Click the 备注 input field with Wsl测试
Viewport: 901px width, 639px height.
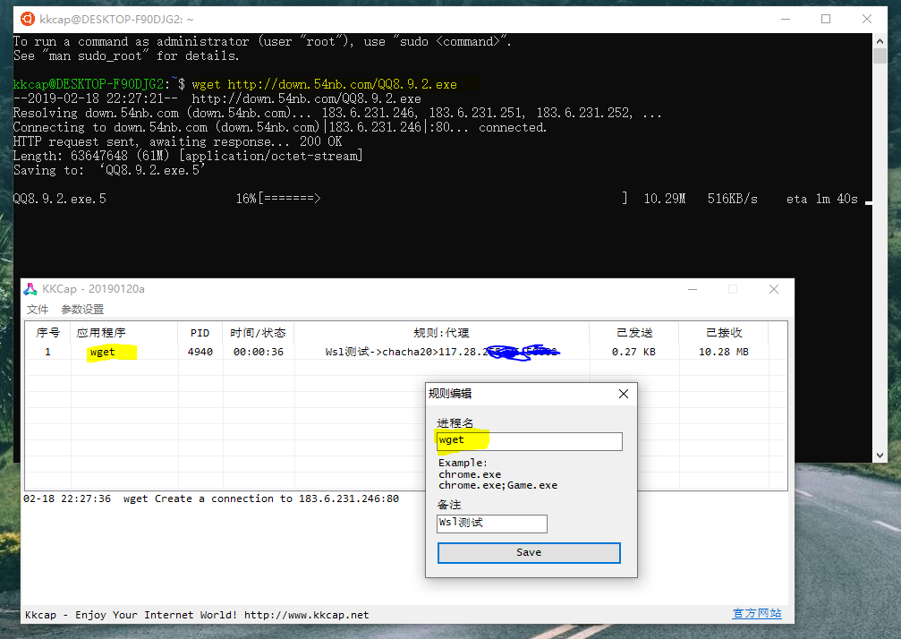492,524
